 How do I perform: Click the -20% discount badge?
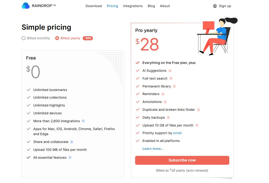point(88,38)
